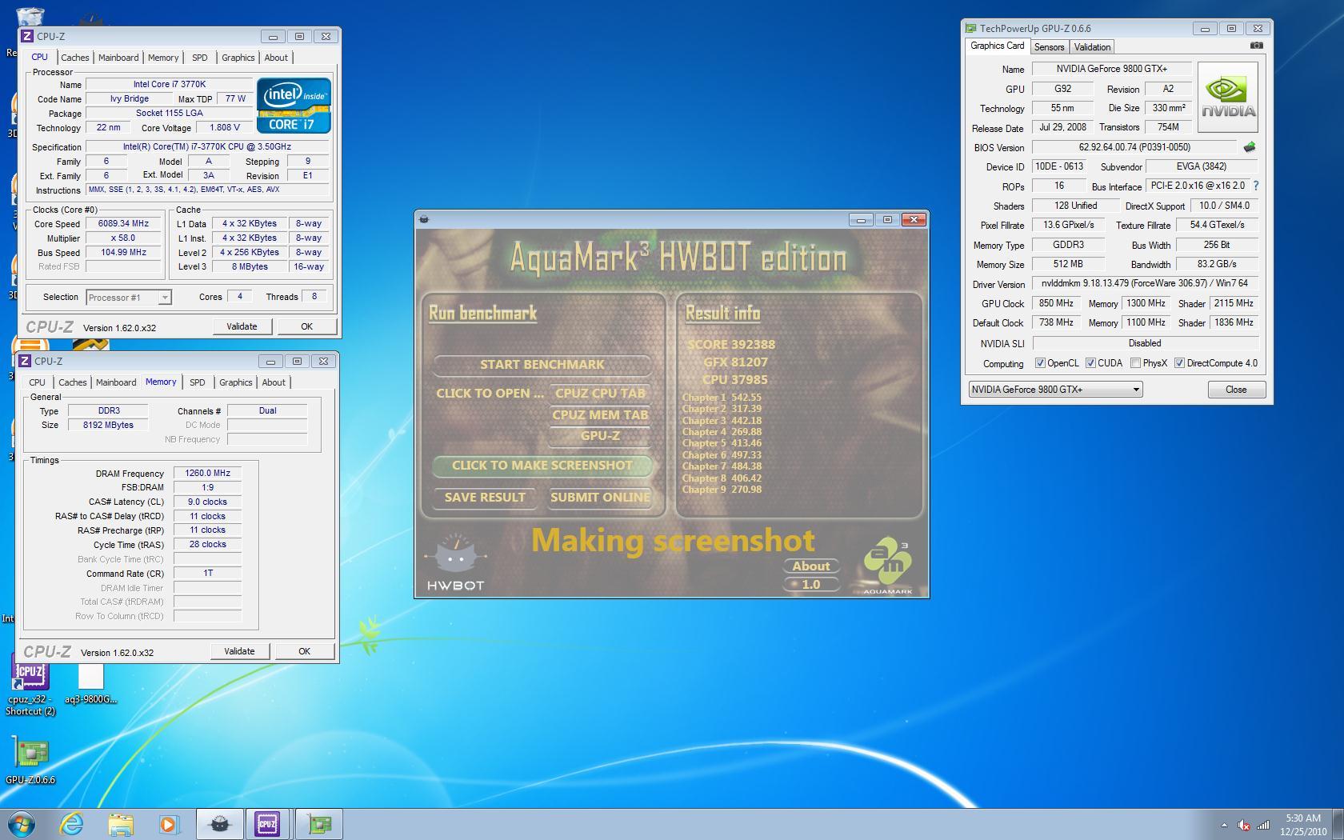Show hidden tray icons arrow

pos(1223,825)
